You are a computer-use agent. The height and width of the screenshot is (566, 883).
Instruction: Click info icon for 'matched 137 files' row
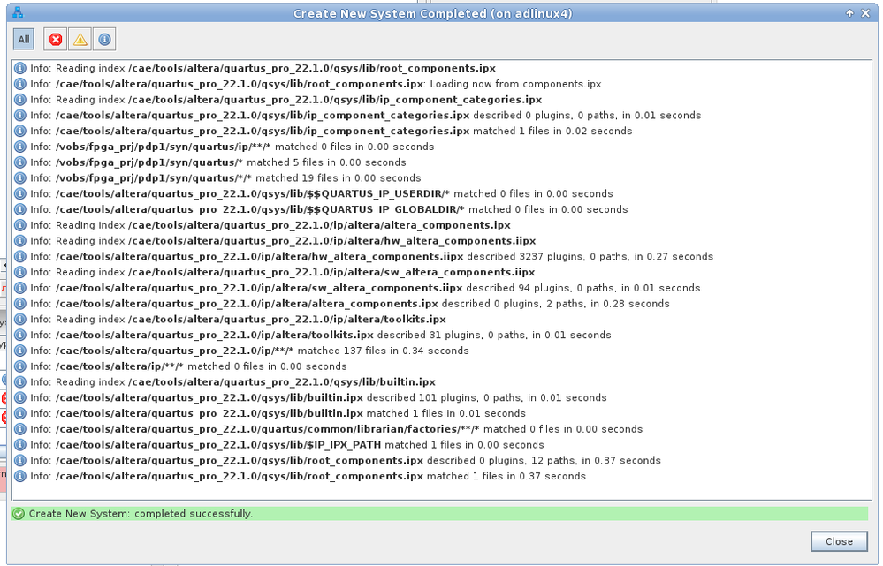point(20,351)
